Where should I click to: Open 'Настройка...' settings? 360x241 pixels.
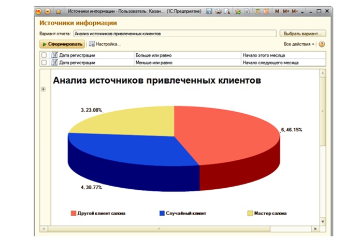(x=105, y=44)
